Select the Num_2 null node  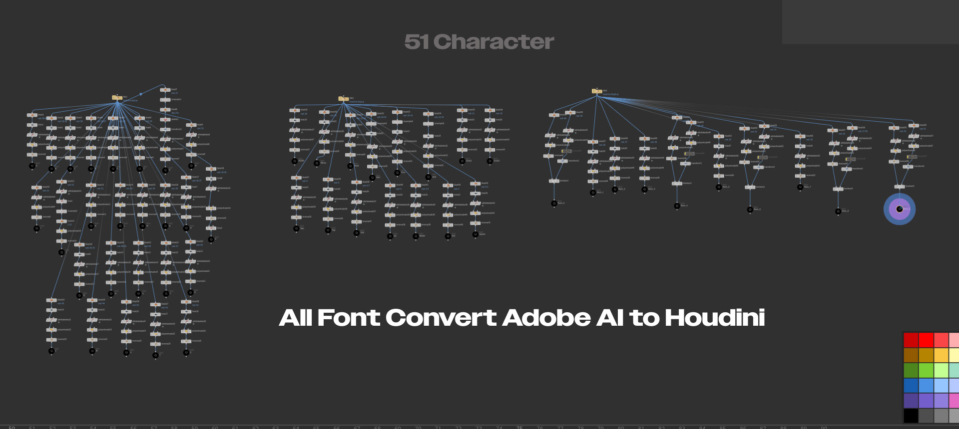click(x=615, y=189)
